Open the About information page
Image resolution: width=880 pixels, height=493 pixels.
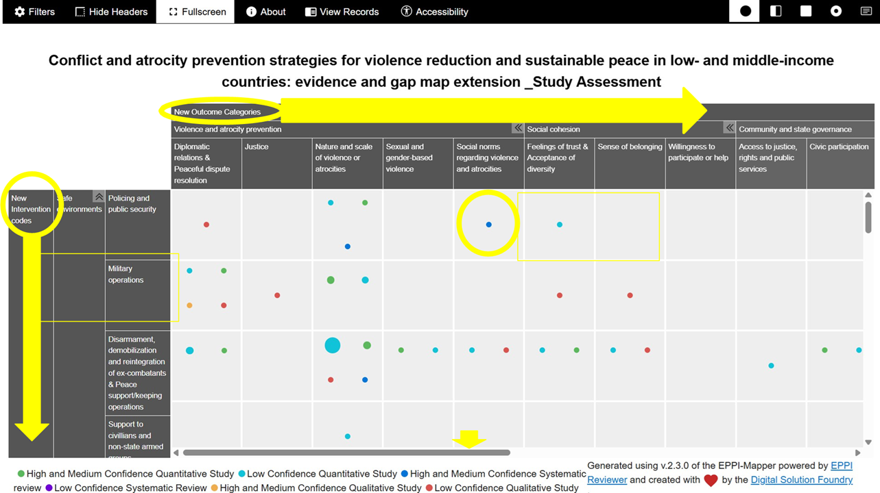[x=265, y=12]
